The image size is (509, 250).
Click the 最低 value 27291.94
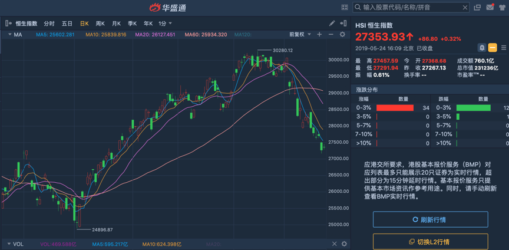point(385,68)
